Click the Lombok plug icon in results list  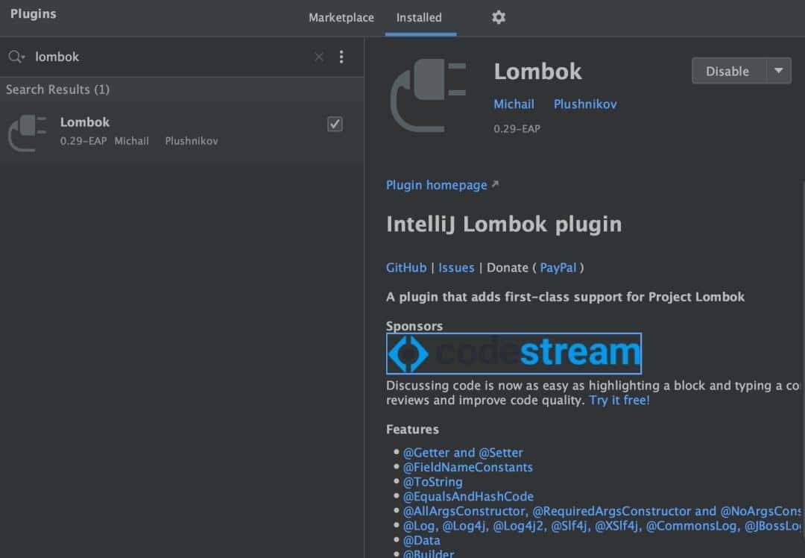(x=28, y=133)
